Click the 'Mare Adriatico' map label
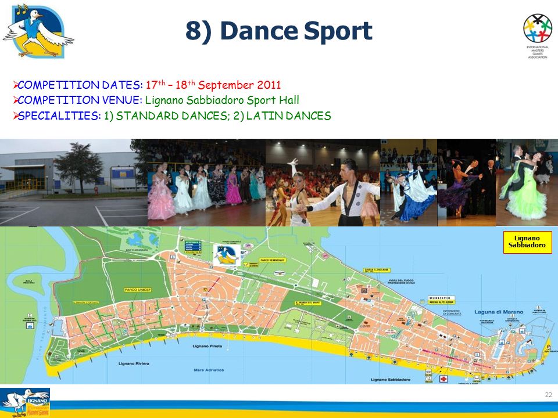 209,370
